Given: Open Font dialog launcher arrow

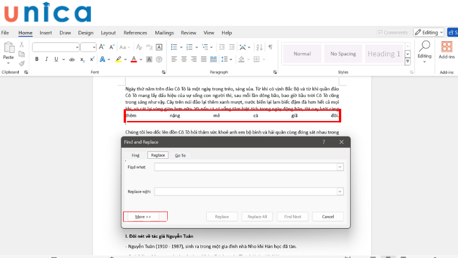Looking at the screenshot, I should 164,72.
